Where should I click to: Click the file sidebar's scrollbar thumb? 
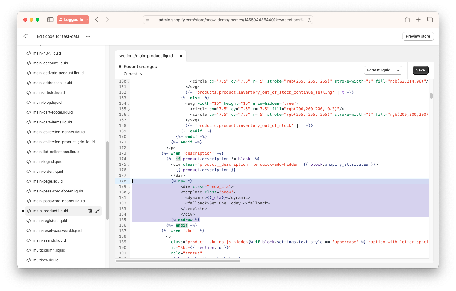(x=107, y=180)
